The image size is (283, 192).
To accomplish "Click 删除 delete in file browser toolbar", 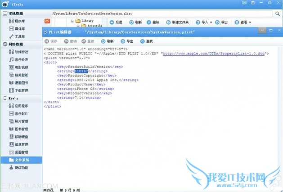I will [153, 22].
